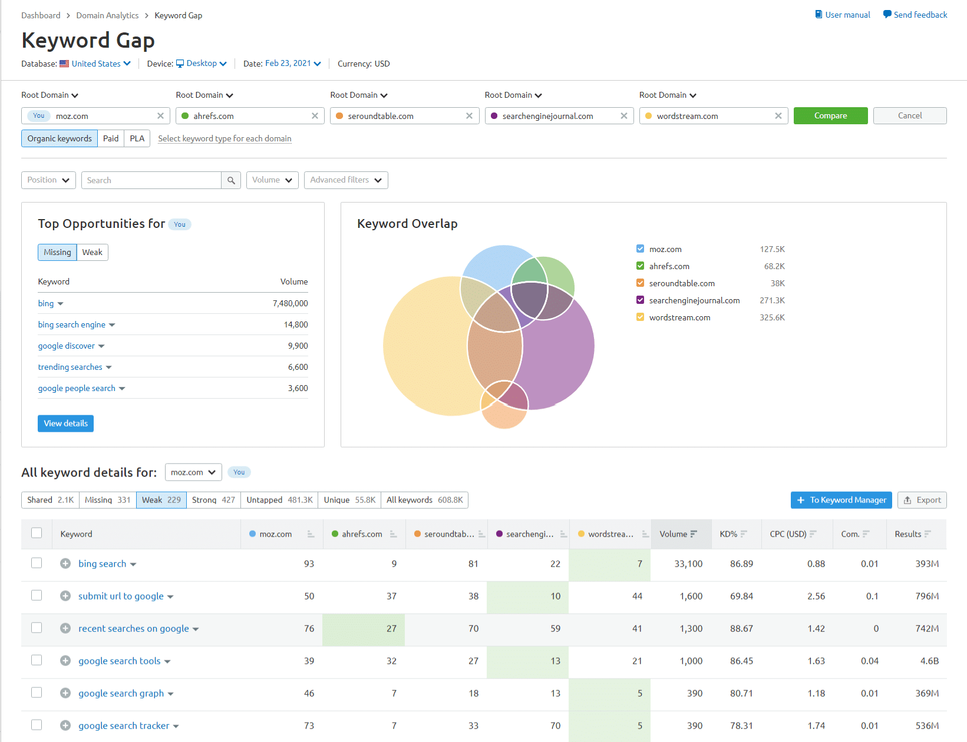Toggle wordstream.com legend checkbox

pos(640,317)
